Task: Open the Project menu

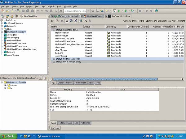Action: point(29,6)
